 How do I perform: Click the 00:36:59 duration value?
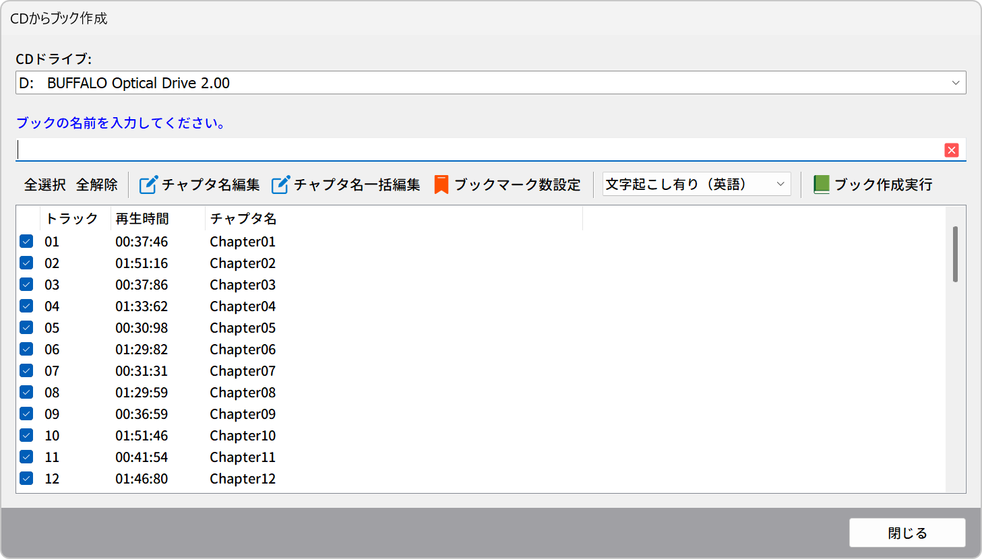coord(142,414)
